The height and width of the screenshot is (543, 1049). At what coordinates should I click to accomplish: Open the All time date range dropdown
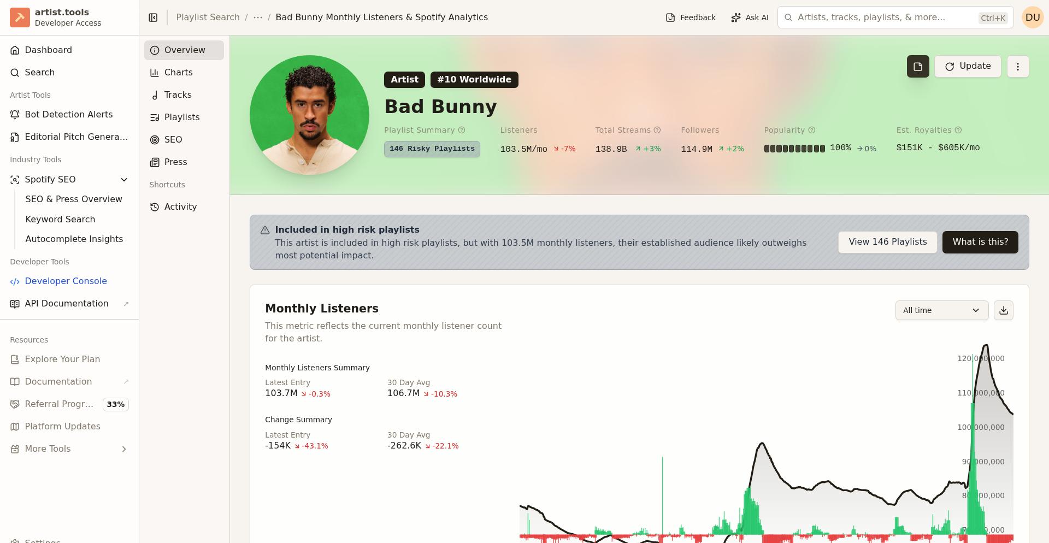pos(941,310)
